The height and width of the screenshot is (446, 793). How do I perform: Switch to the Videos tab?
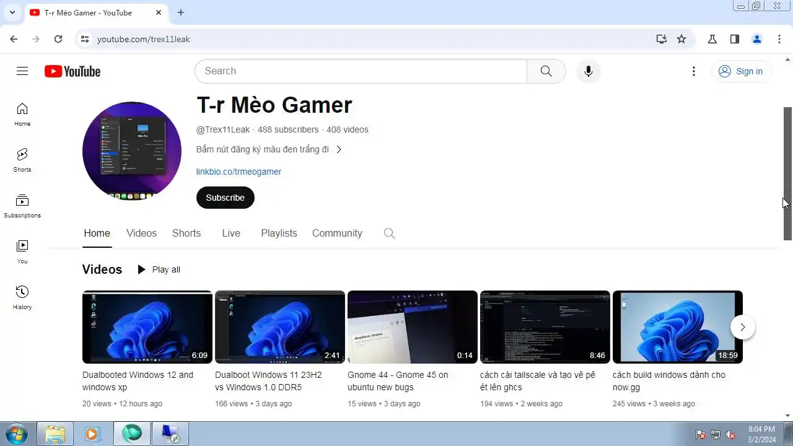141,234
